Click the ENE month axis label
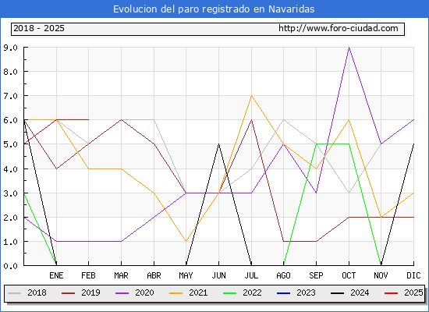429x312 pixels. 56,275
